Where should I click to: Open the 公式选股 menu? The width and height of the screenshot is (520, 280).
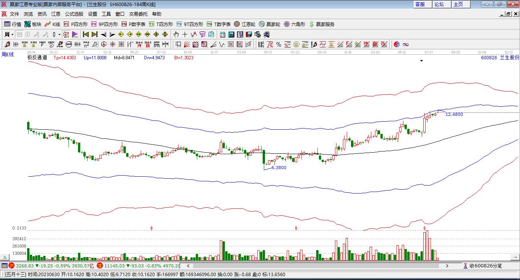(x=74, y=14)
